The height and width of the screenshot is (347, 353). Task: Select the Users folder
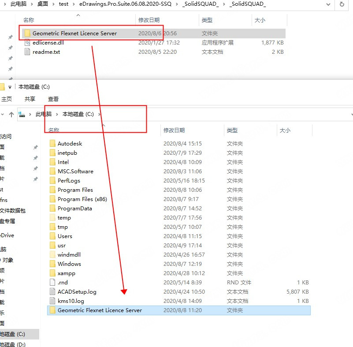click(x=180, y=236)
